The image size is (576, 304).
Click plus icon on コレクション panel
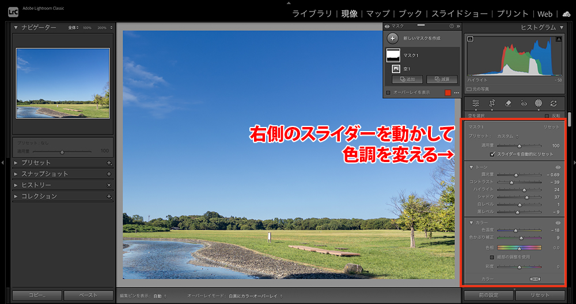[109, 197]
